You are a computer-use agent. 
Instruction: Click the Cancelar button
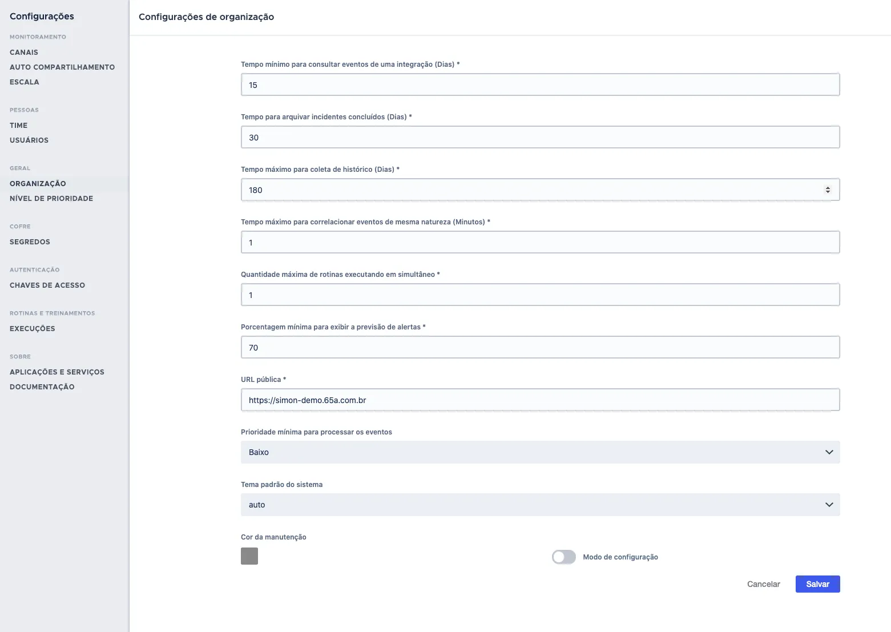pyautogui.click(x=763, y=584)
